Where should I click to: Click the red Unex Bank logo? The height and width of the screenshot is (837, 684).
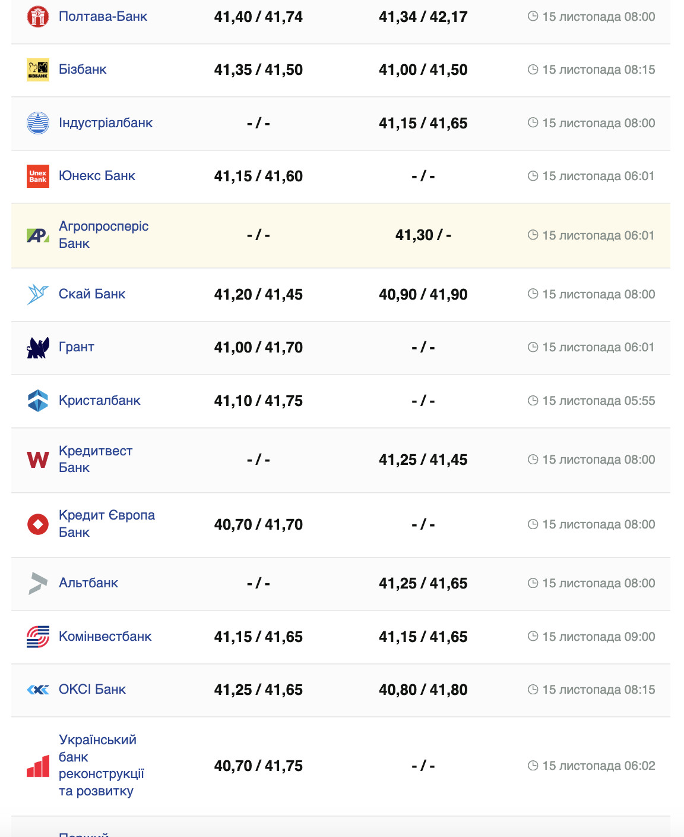[x=38, y=176]
